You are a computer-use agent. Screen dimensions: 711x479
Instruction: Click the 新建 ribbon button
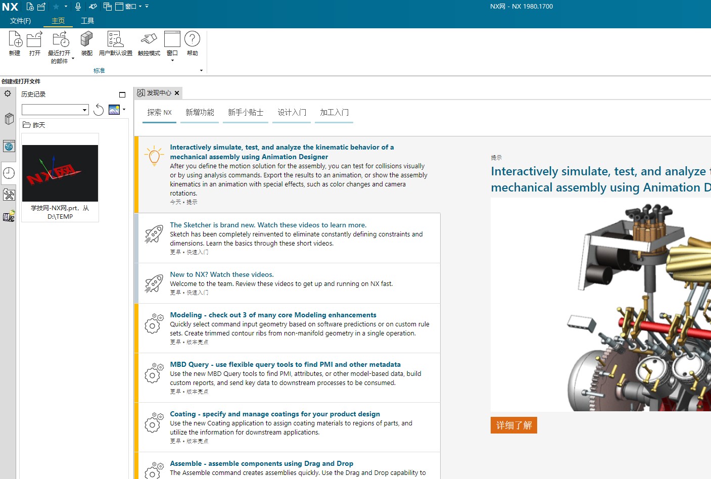click(x=15, y=43)
